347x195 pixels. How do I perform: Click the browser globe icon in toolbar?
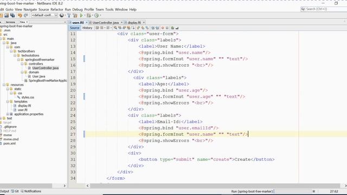[x=61, y=15]
